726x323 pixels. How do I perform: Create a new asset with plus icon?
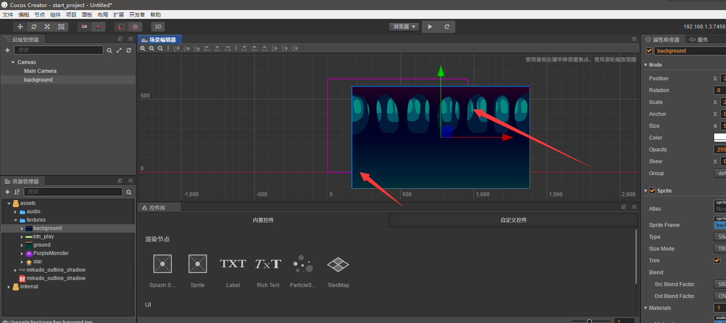pyautogui.click(x=7, y=192)
